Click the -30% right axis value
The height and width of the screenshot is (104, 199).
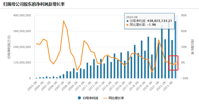(x=185, y=78)
